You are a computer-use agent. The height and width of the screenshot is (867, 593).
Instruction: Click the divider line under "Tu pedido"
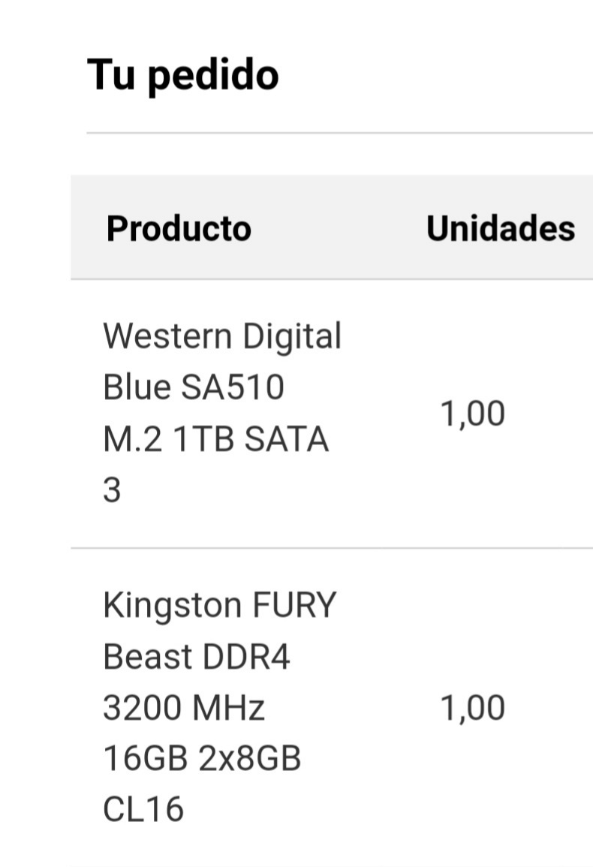click(339, 133)
